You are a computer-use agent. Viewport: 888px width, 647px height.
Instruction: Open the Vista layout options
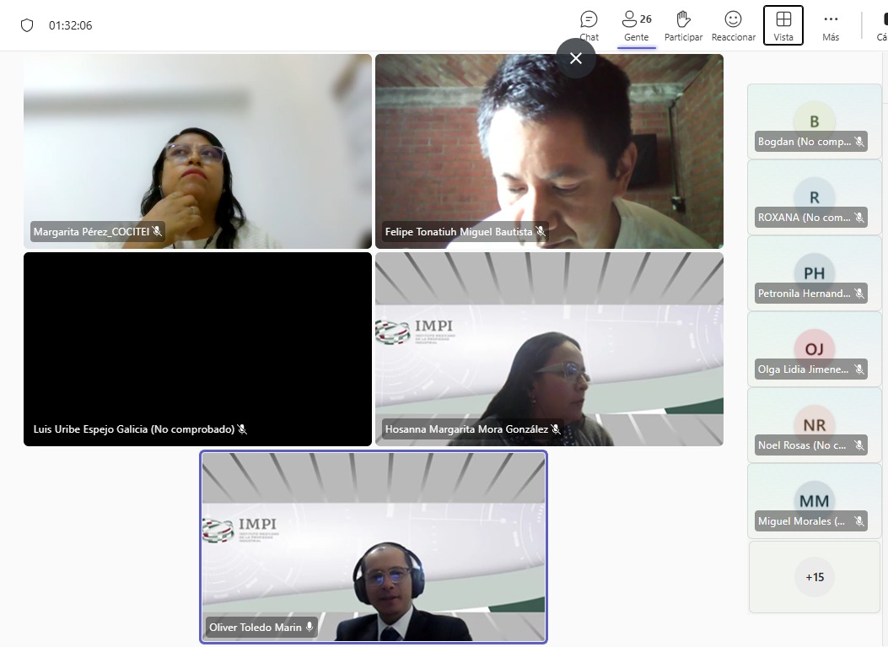pyautogui.click(x=783, y=25)
